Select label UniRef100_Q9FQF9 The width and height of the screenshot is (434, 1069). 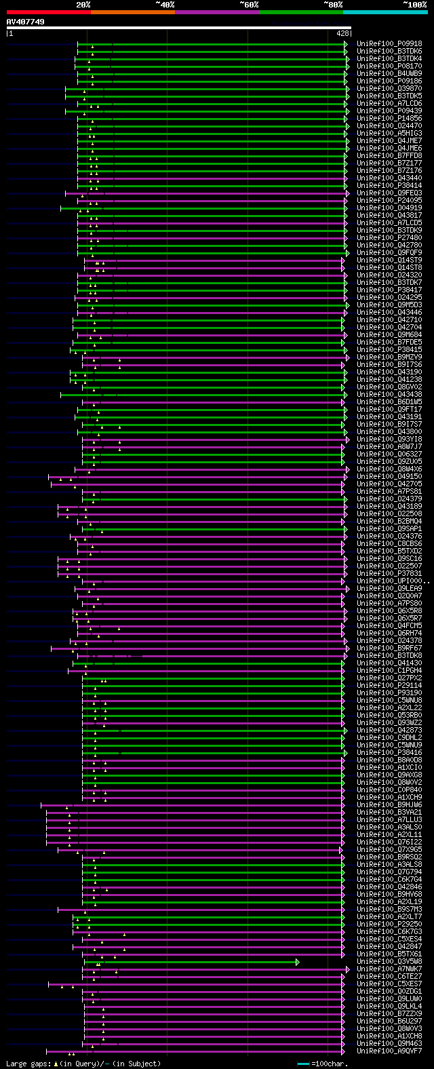point(389,253)
